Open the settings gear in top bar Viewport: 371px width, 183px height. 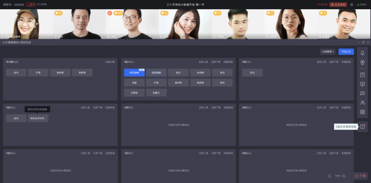(x=351, y=4)
